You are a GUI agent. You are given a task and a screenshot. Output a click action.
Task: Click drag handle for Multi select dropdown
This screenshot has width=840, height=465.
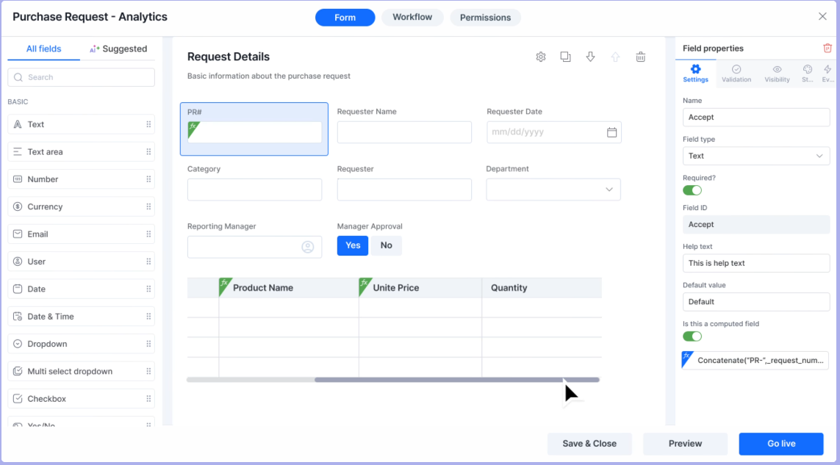coord(148,371)
